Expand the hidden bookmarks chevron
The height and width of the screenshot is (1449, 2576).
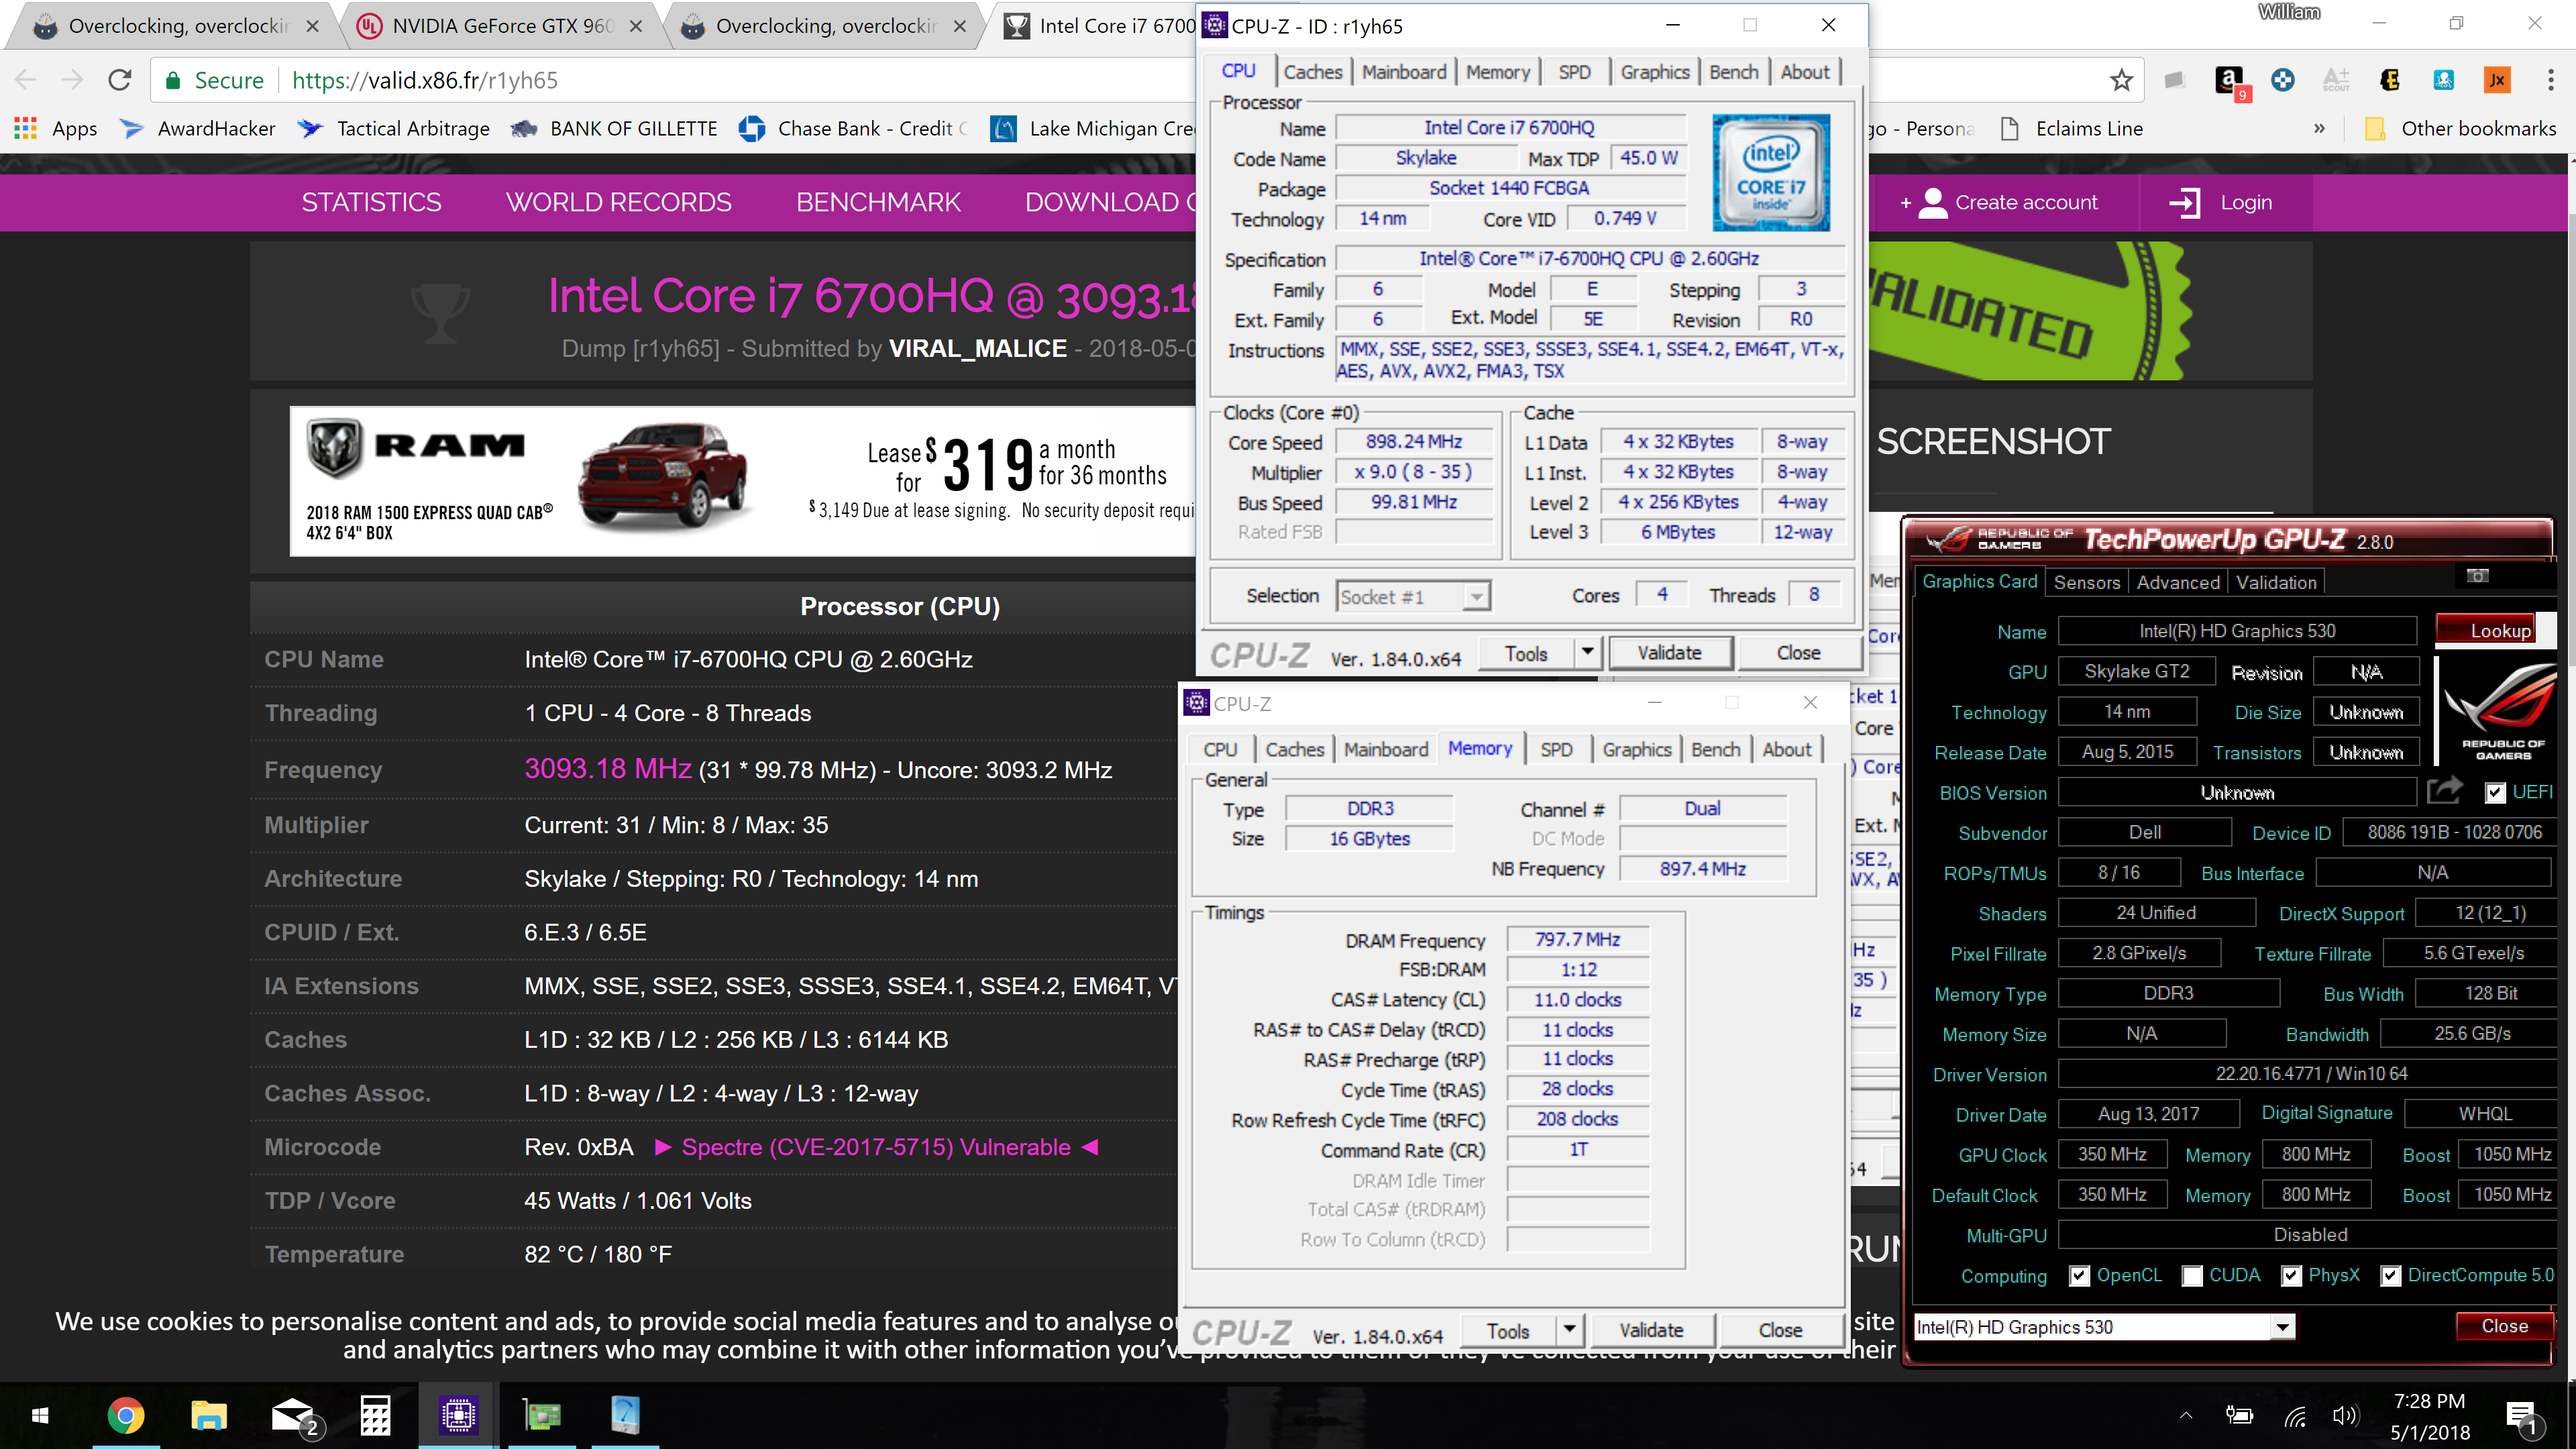(x=2318, y=129)
